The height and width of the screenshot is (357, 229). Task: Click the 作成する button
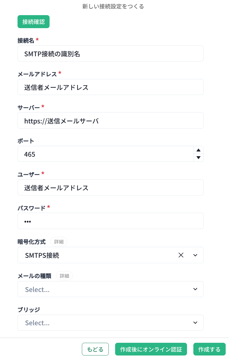[209, 349]
